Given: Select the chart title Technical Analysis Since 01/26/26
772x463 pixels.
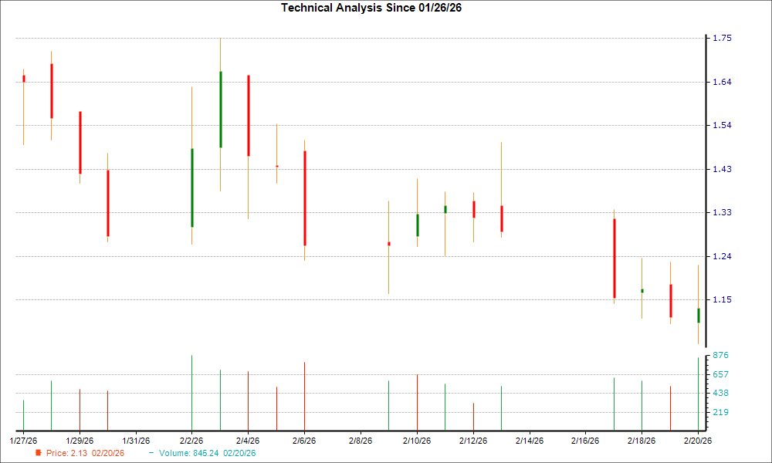Looking at the screenshot, I should click(x=371, y=7).
